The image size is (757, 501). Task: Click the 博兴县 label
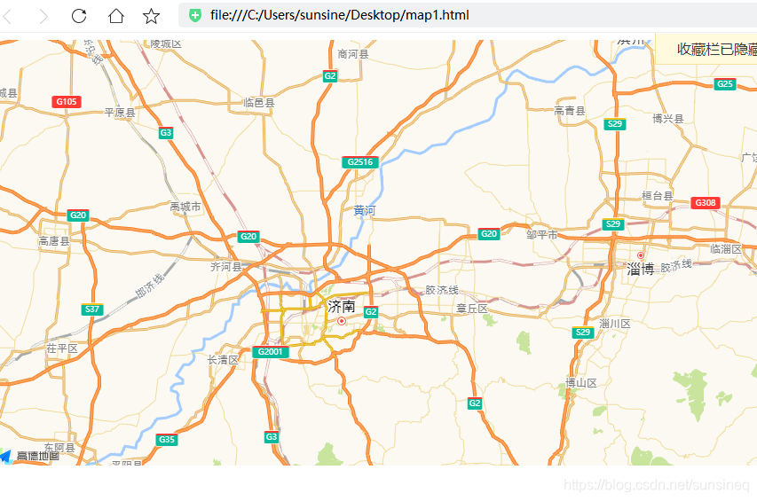[x=668, y=119]
